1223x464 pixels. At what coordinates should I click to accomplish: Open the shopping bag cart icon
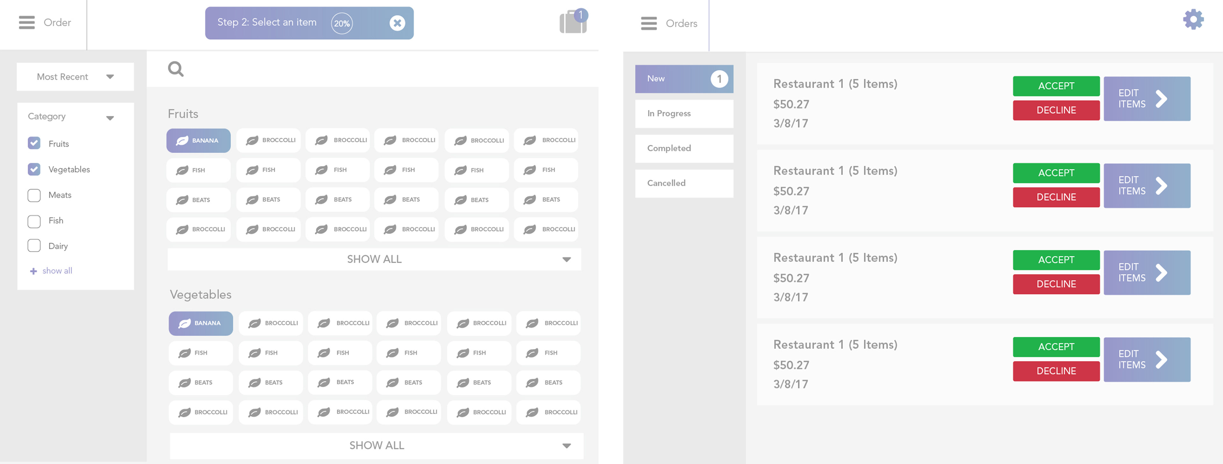tap(573, 22)
